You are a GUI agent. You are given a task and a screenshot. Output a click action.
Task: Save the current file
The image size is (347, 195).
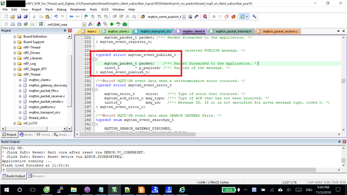(19, 17)
